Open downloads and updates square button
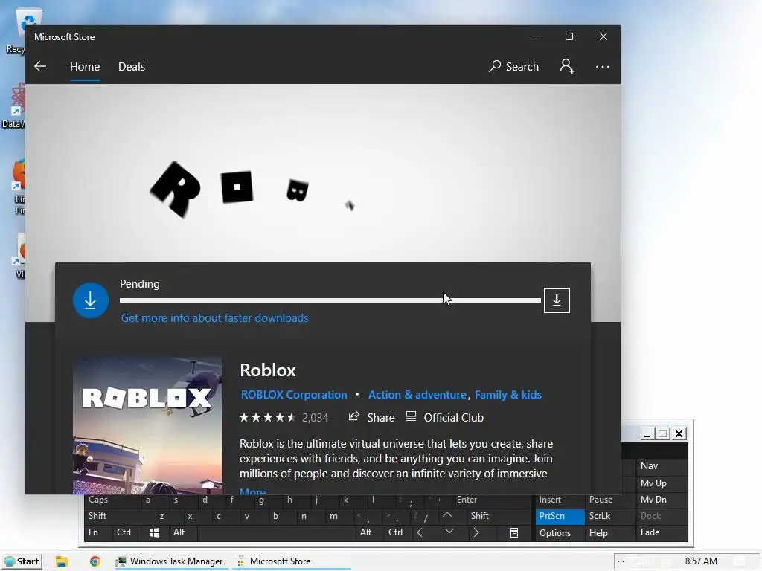The width and height of the screenshot is (762, 571). click(557, 300)
